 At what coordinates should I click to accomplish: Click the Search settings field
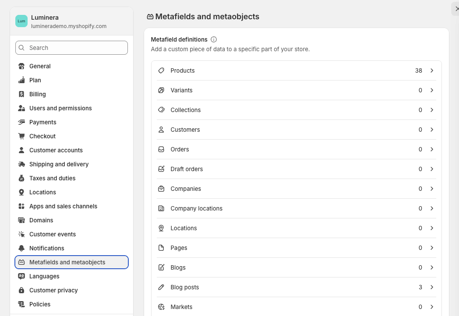[71, 48]
